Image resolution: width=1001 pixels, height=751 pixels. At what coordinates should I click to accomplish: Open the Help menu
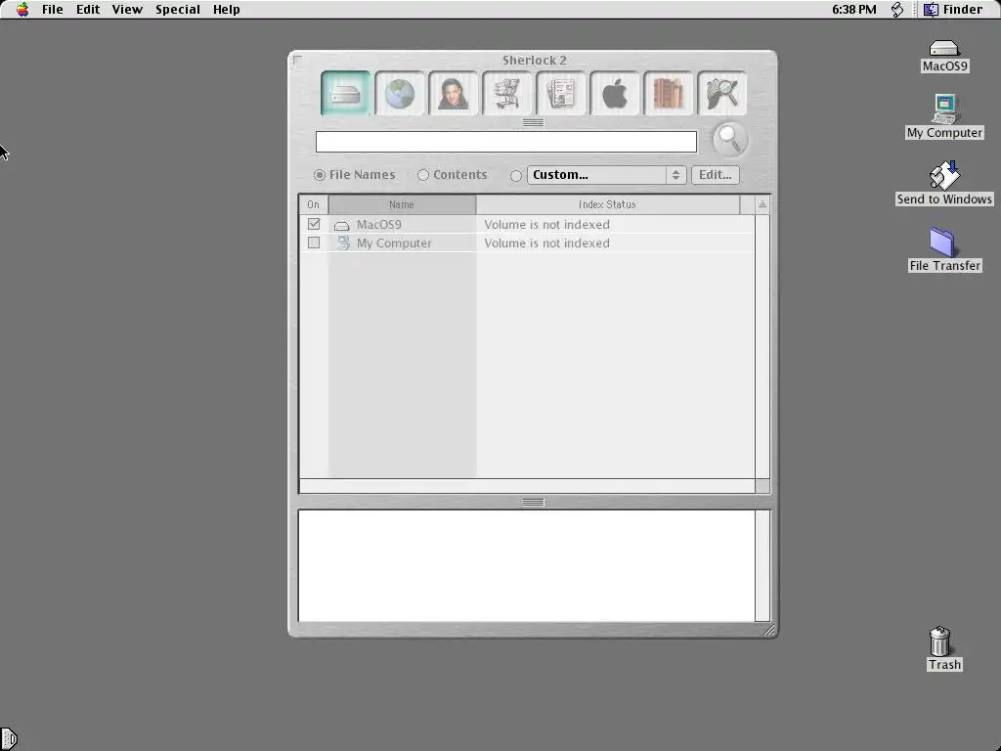[x=227, y=10]
